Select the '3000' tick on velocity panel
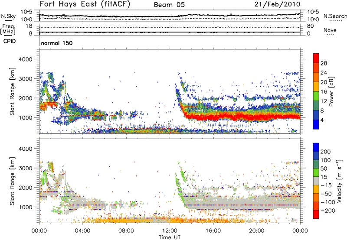This screenshot has height=240, width=347. [25, 168]
